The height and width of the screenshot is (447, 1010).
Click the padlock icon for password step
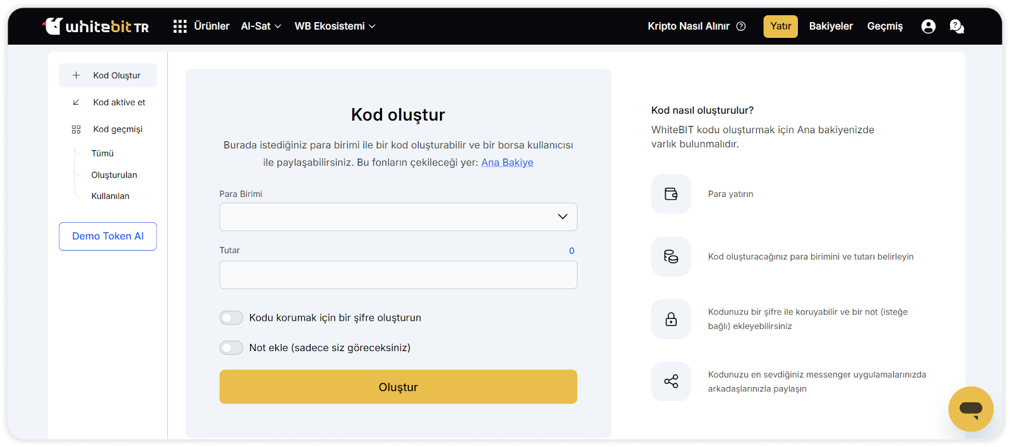pyautogui.click(x=671, y=319)
